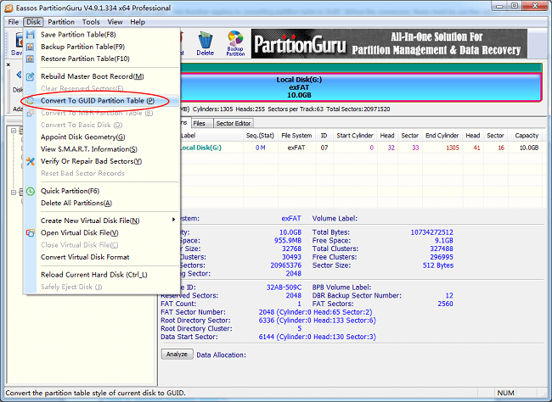Open the File menu

tap(14, 22)
